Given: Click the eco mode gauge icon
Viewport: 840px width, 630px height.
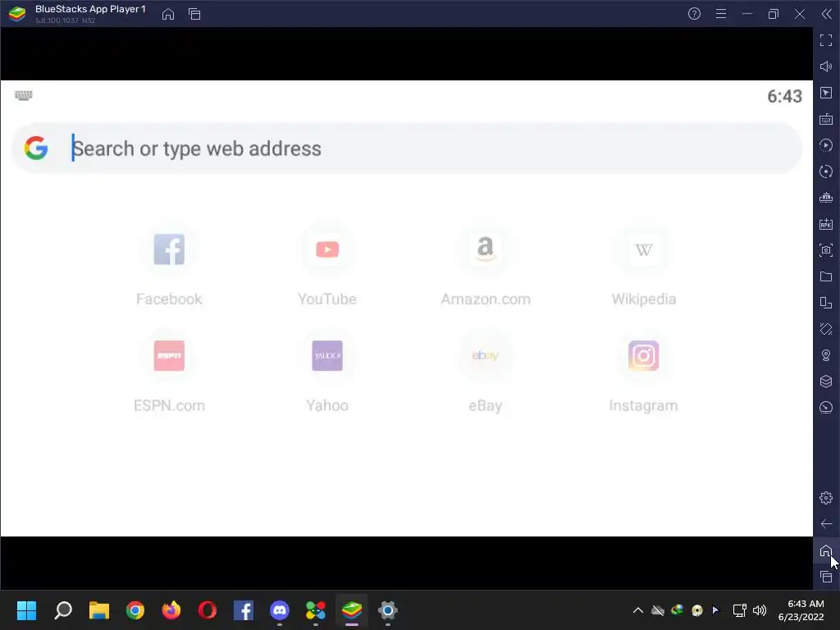Looking at the screenshot, I should tap(826, 408).
